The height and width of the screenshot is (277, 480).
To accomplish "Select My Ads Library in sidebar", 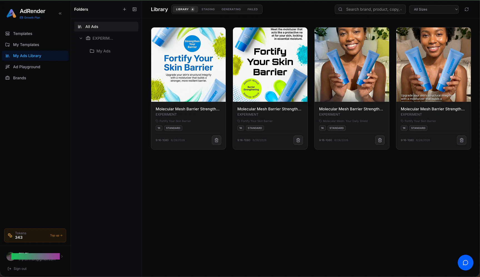I will click(x=35, y=56).
